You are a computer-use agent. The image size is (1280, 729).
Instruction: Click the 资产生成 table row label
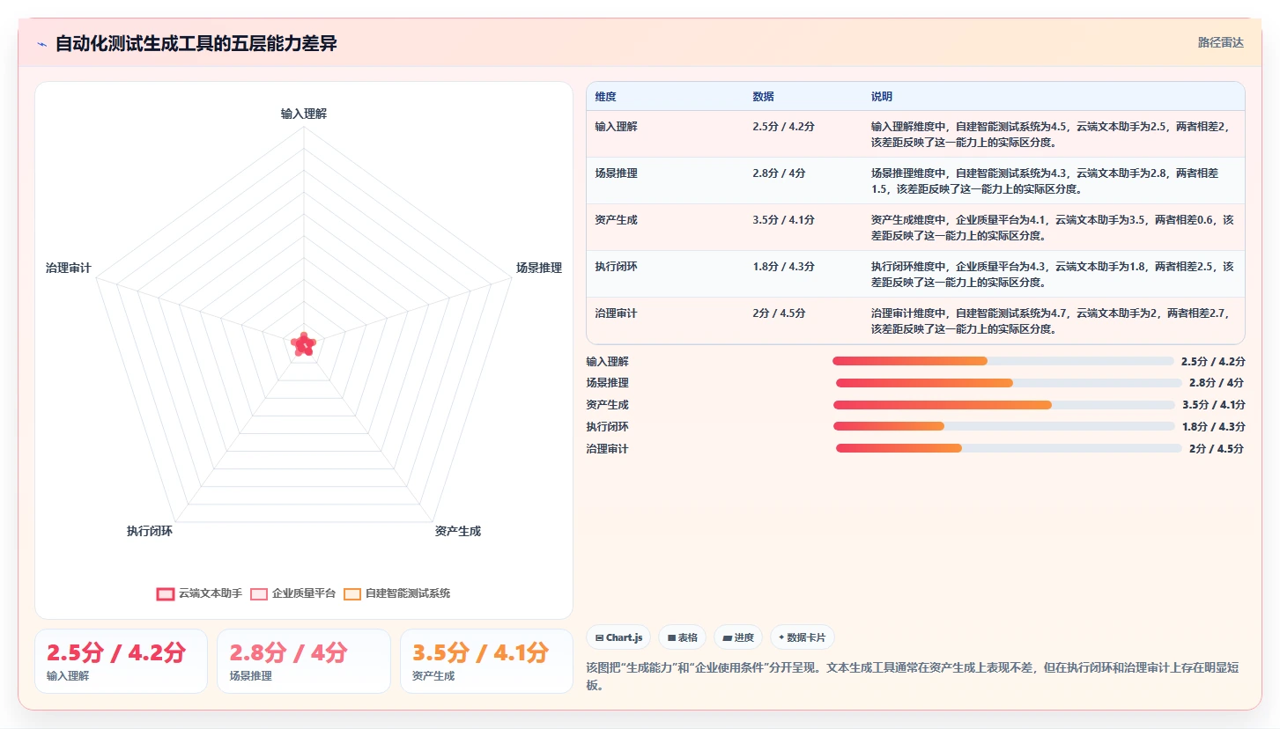(616, 220)
